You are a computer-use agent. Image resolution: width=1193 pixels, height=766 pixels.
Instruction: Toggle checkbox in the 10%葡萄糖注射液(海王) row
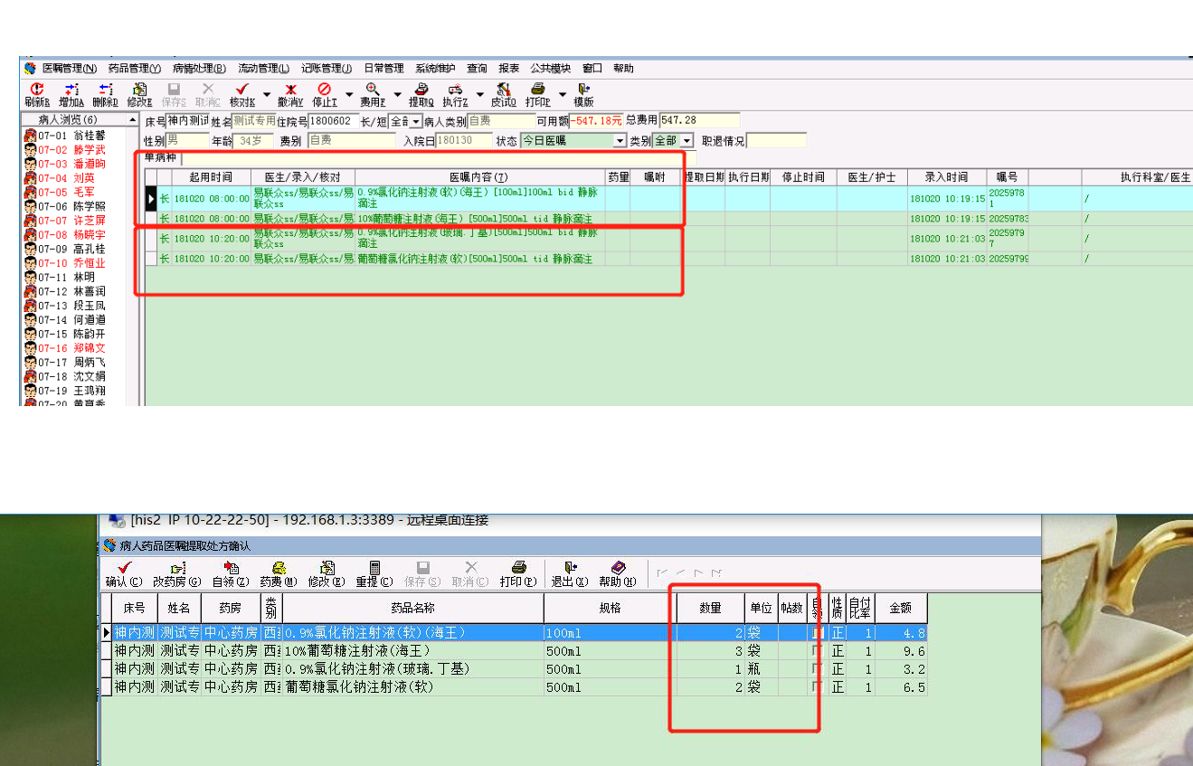818,651
